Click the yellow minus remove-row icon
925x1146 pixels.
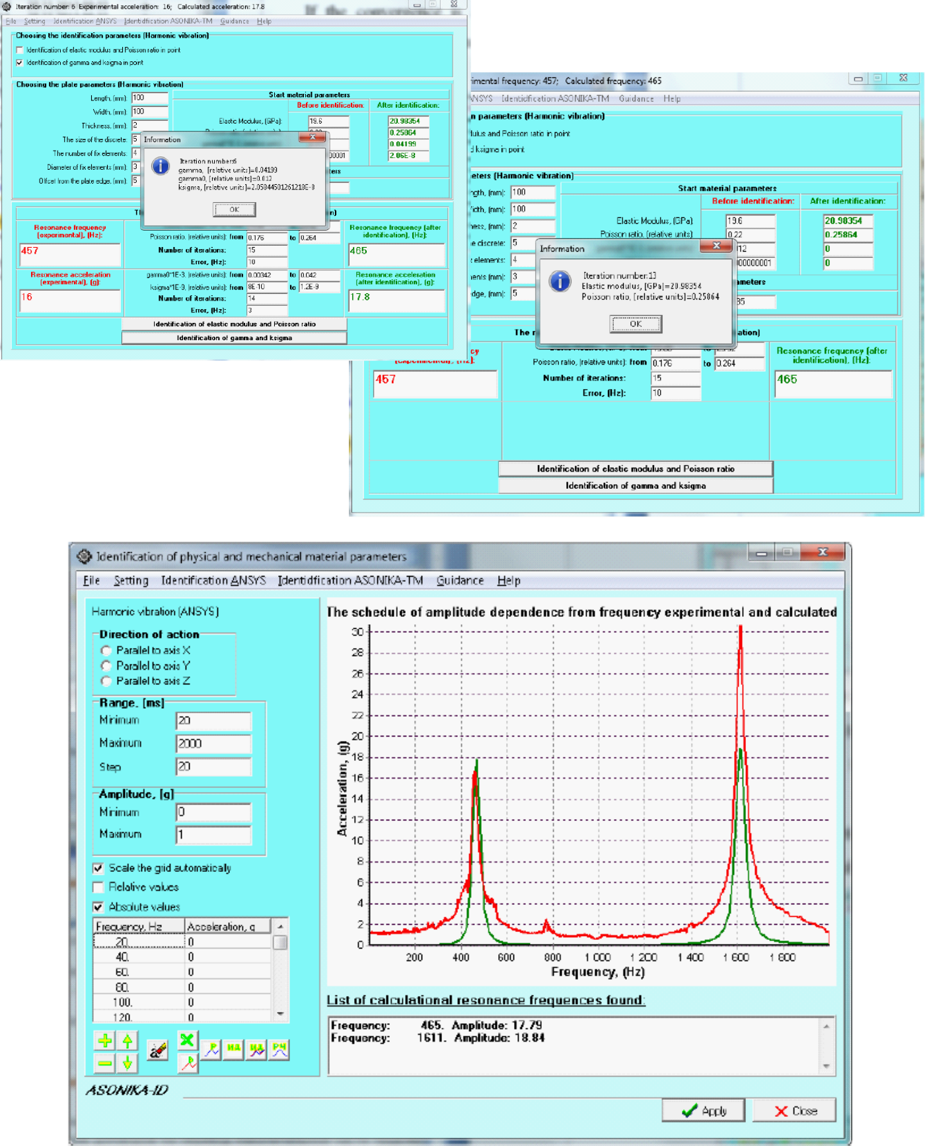pos(104,1063)
